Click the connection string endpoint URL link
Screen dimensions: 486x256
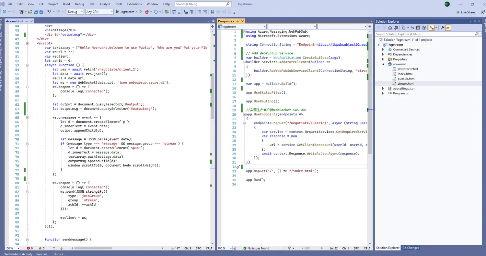342,45
